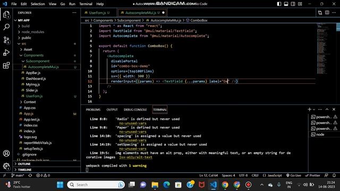This screenshot has width=340, height=191.
Task: Switch to the DEBUG CONSOLE tab
Action: (135, 110)
